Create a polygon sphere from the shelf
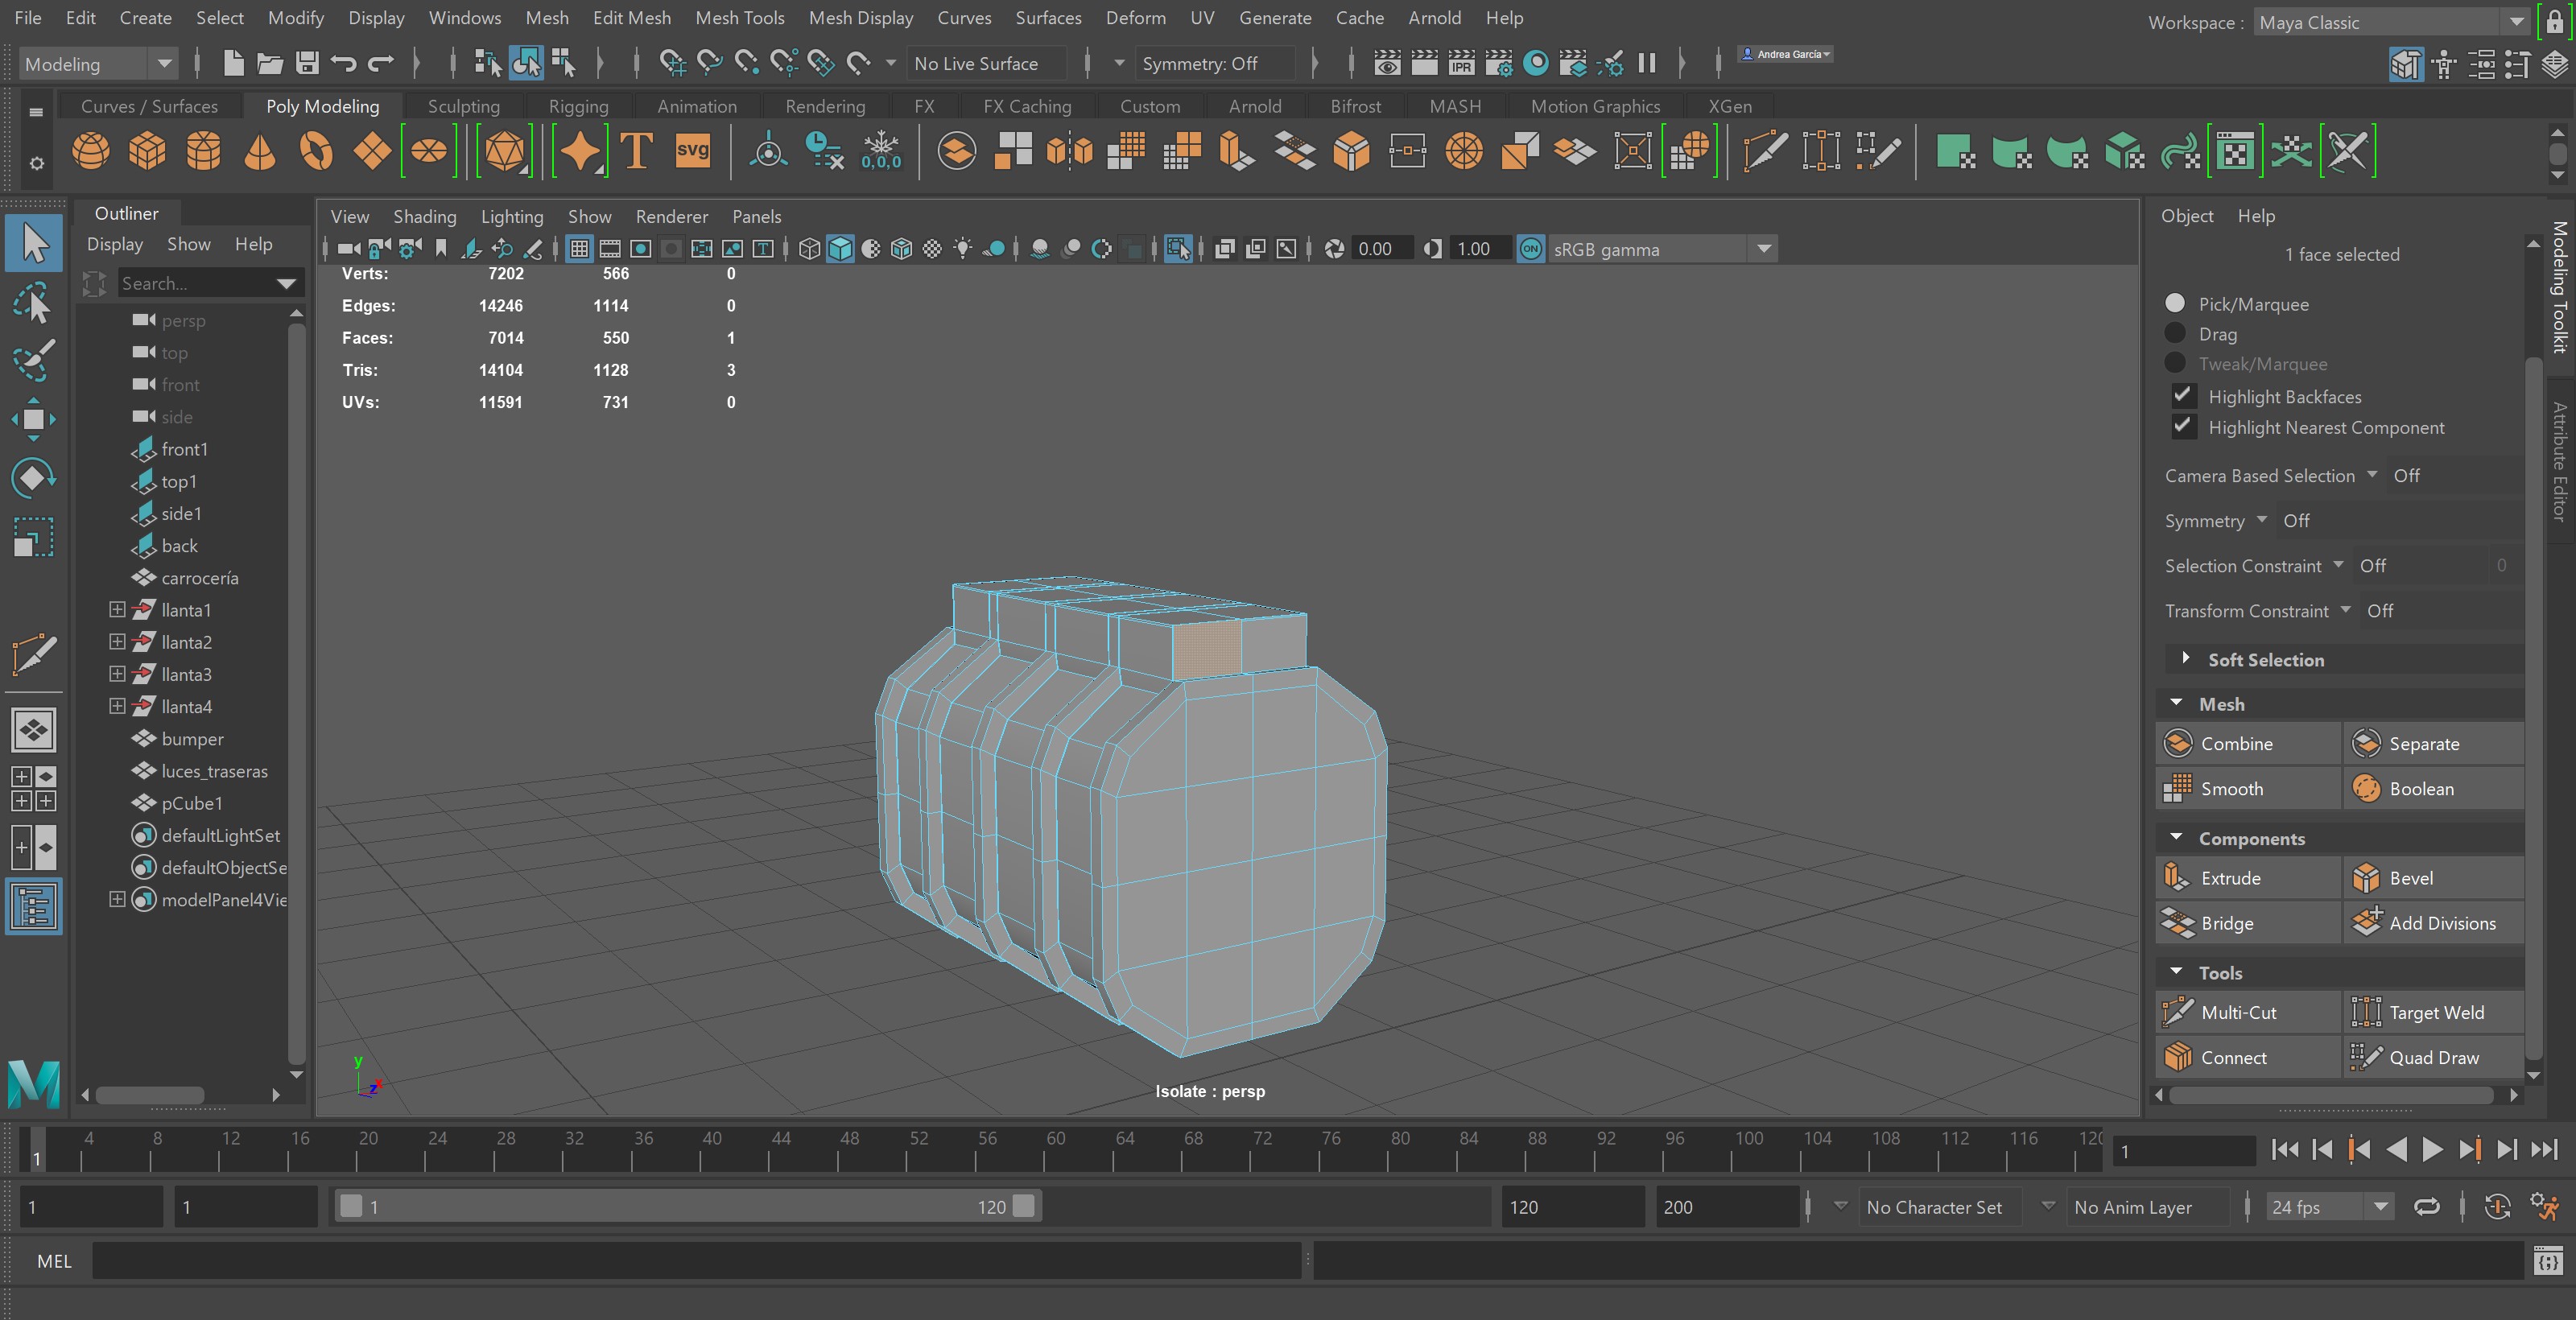This screenshot has height=1320, width=2576. pos(91,151)
